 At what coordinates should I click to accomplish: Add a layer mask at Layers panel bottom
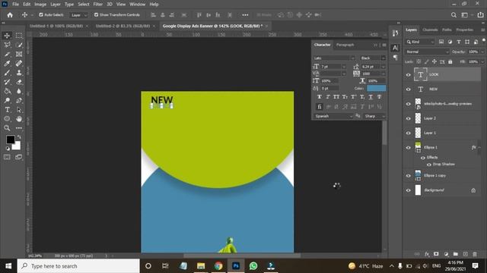[436, 254]
